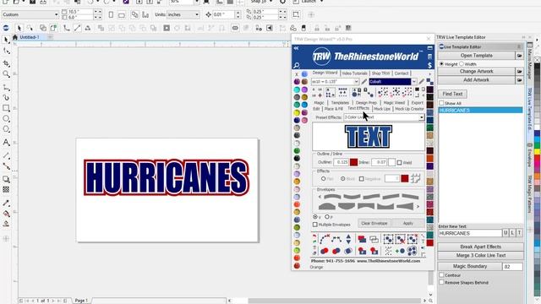Screen dimensions: 541x304
Task: Select the Width radio button
Action: 462,64
